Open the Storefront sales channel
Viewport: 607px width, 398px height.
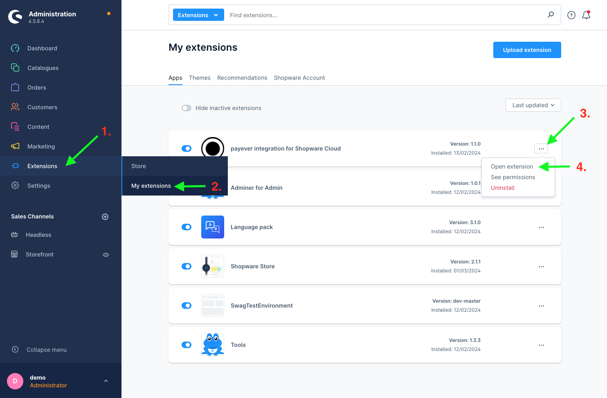(40, 254)
